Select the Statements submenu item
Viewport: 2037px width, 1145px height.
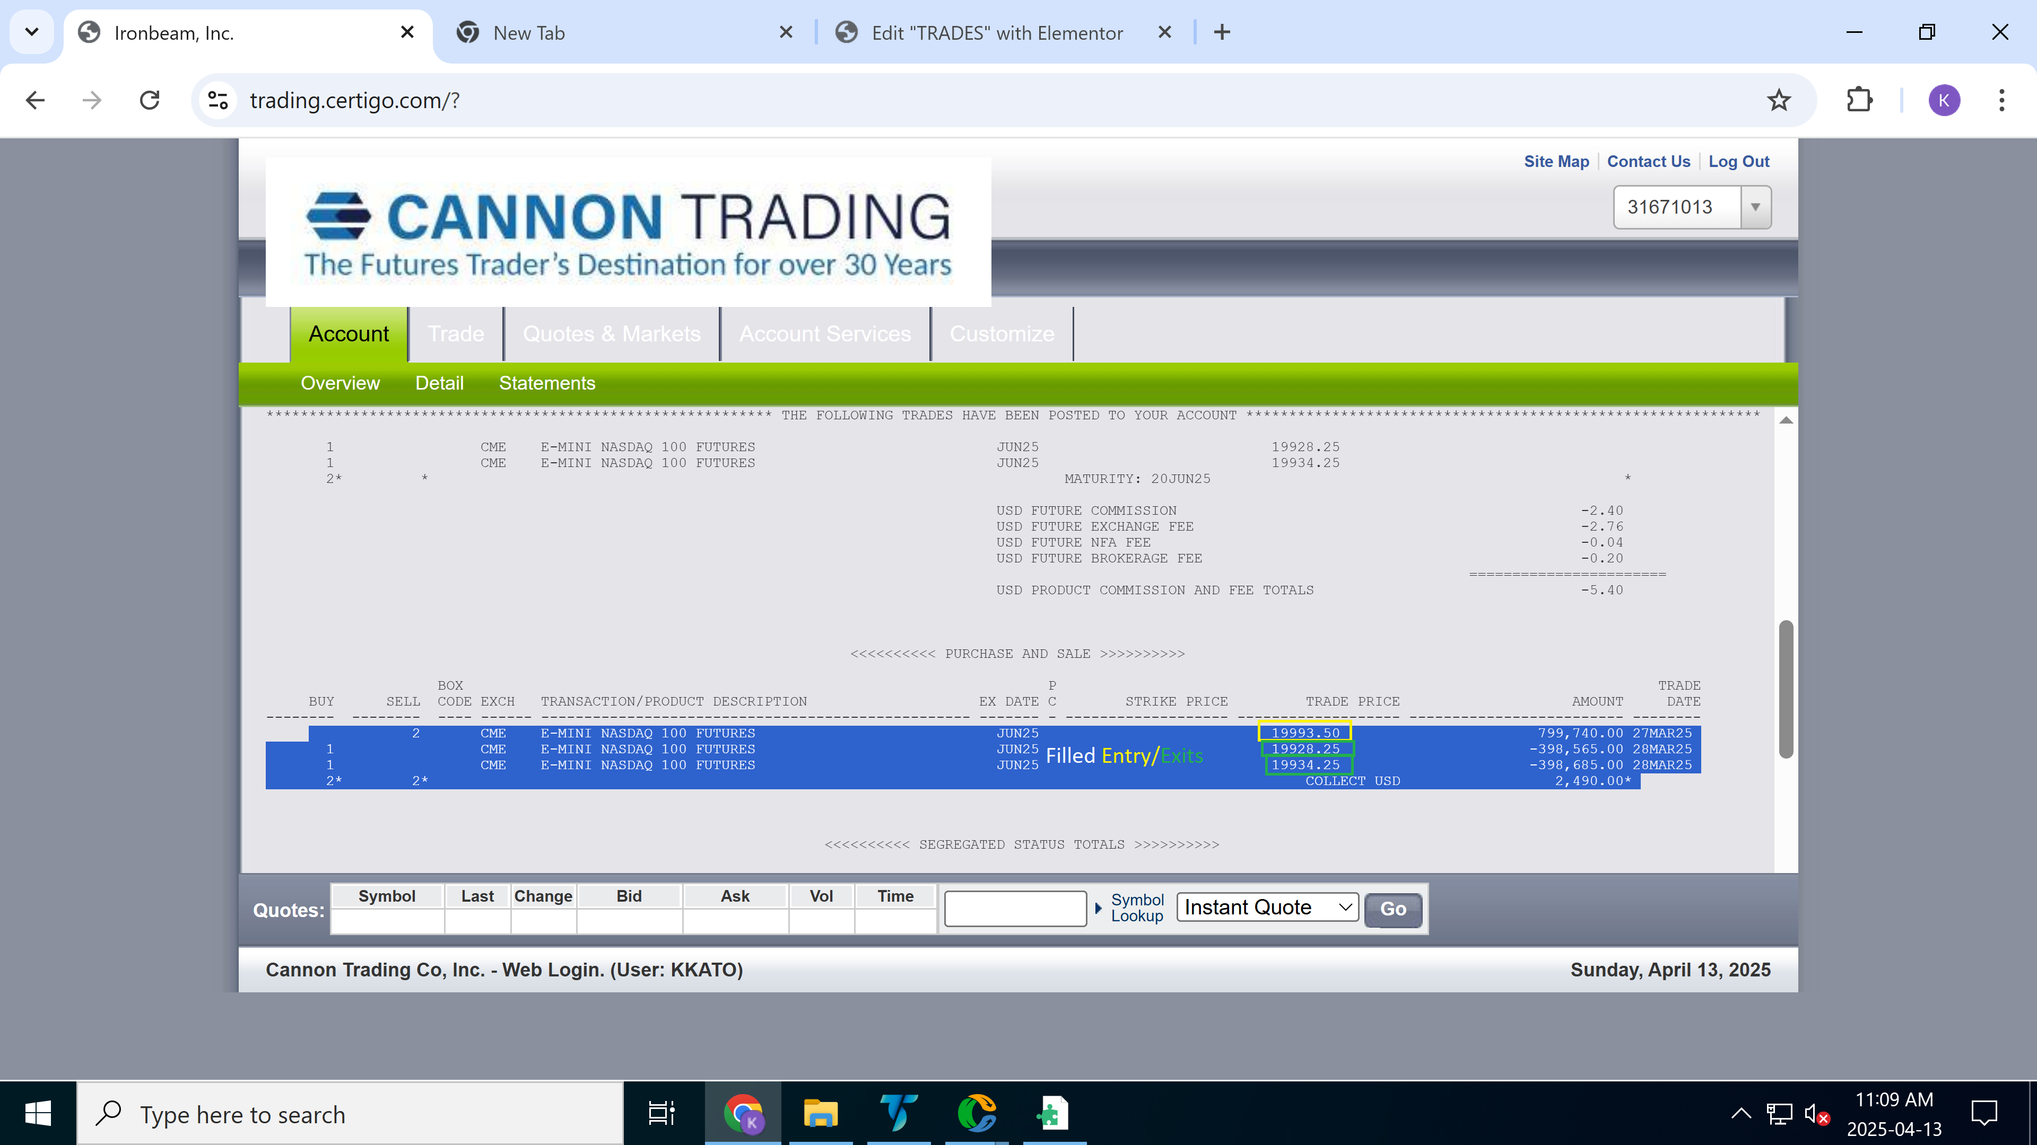[546, 383]
